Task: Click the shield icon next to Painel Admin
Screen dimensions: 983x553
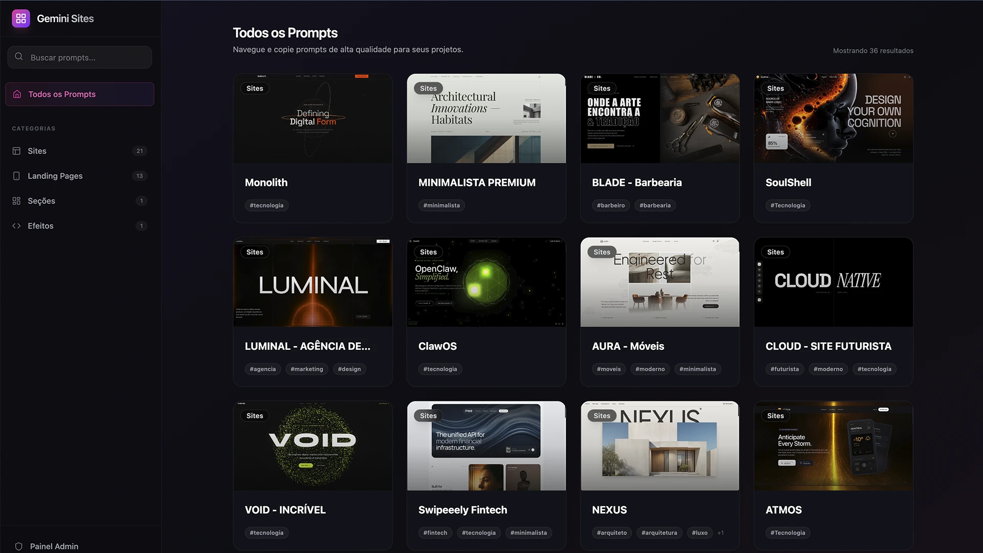Action: 19,546
